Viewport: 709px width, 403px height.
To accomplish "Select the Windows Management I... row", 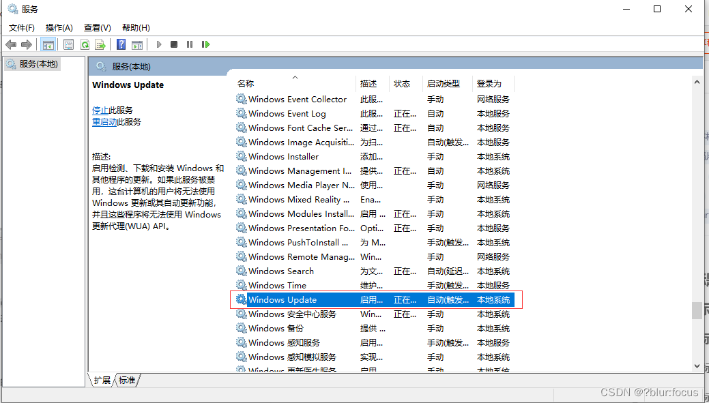I will pos(375,170).
